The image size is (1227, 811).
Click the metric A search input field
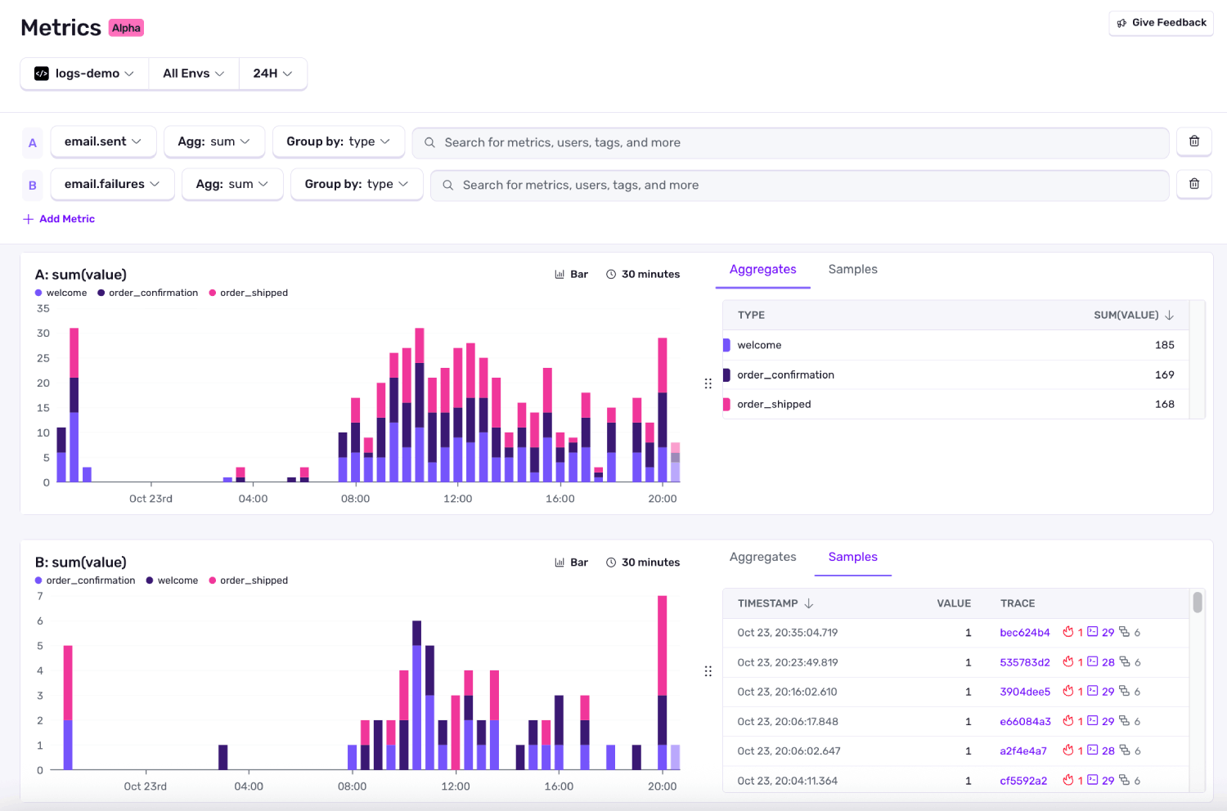[x=791, y=141]
